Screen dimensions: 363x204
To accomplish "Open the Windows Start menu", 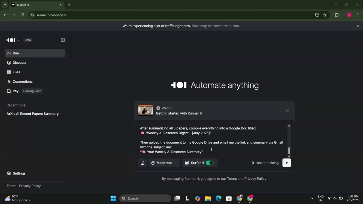I will (113, 198).
